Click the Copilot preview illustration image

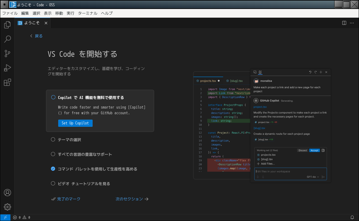pos(262,125)
